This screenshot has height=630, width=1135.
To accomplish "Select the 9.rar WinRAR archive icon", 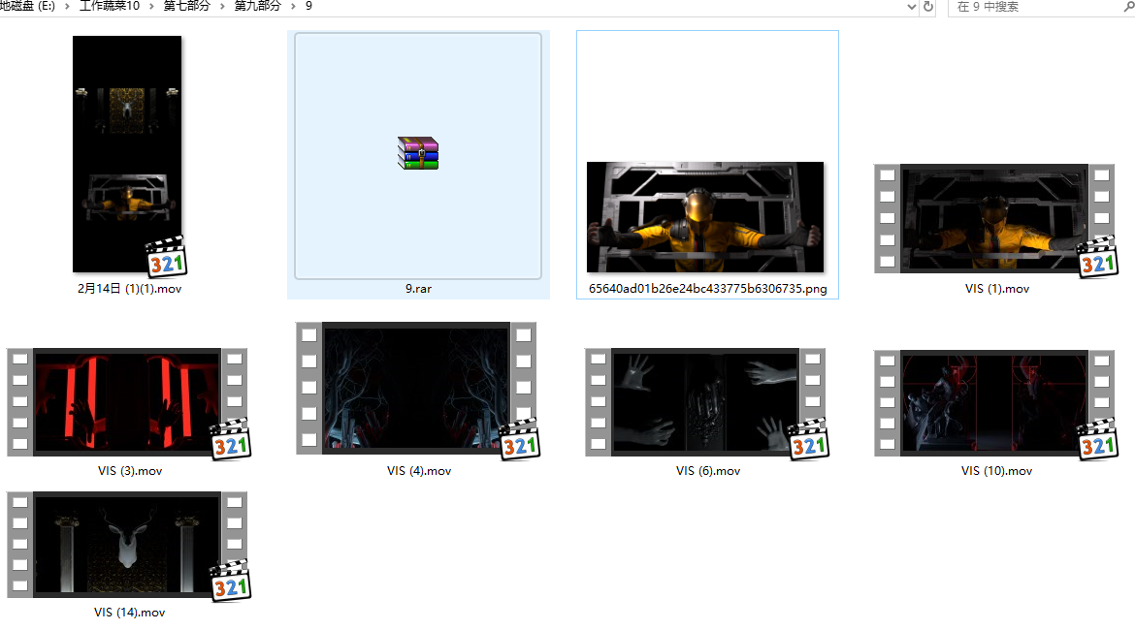I will point(418,152).
